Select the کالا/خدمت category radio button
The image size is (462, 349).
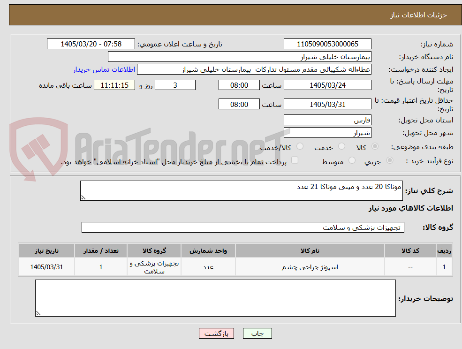[x=300, y=146]
